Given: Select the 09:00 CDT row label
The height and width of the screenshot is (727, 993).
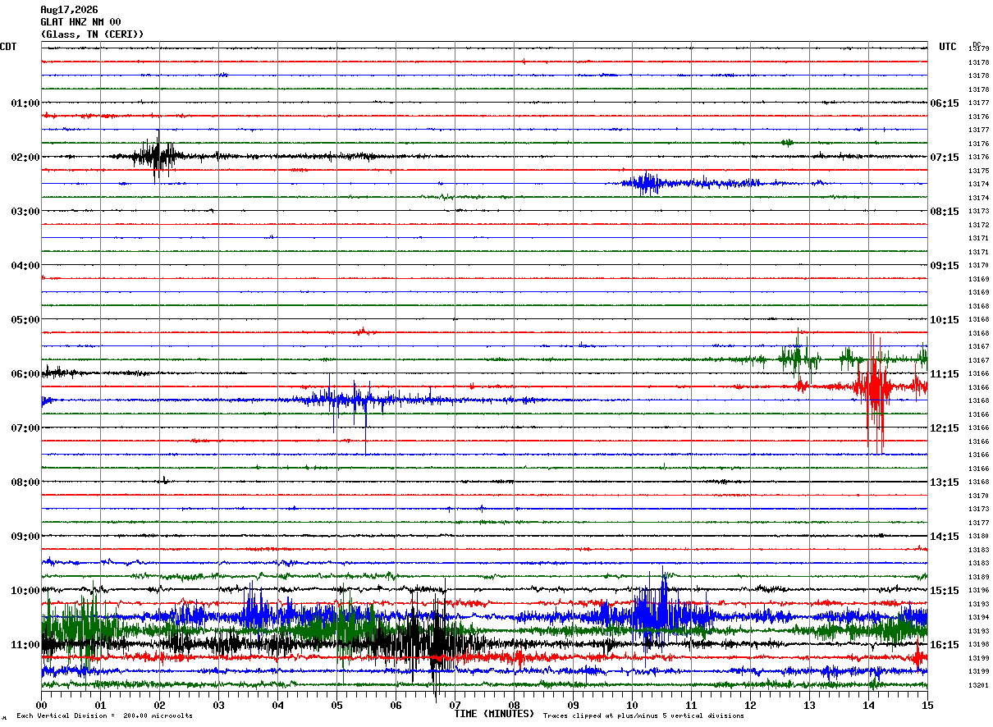Looking at the screenshot, I should pos(25,537).
